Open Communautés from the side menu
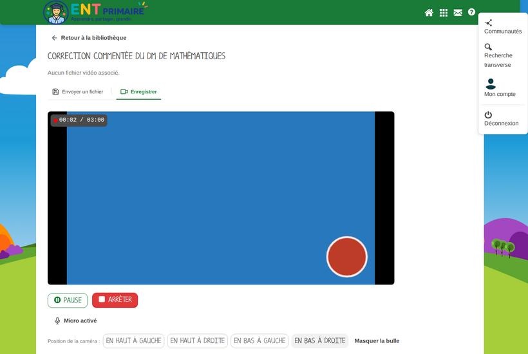Viewport: 528px width, 354px height. tap(503, 27)
